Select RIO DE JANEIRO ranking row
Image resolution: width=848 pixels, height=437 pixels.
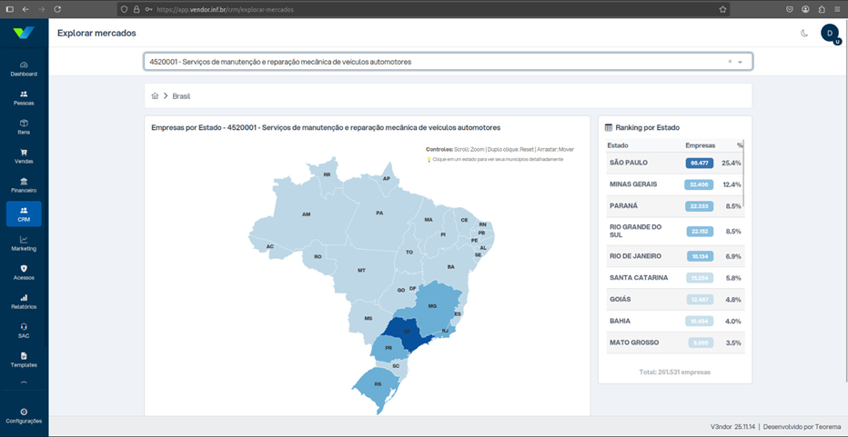pos(674,256)
